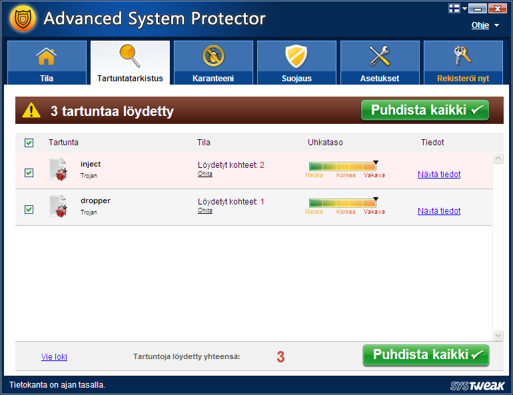Select the inject infection name
Image resolution: width=513 pixels, height=395 pixels.
pyautogui.click(x=91, y=164)
